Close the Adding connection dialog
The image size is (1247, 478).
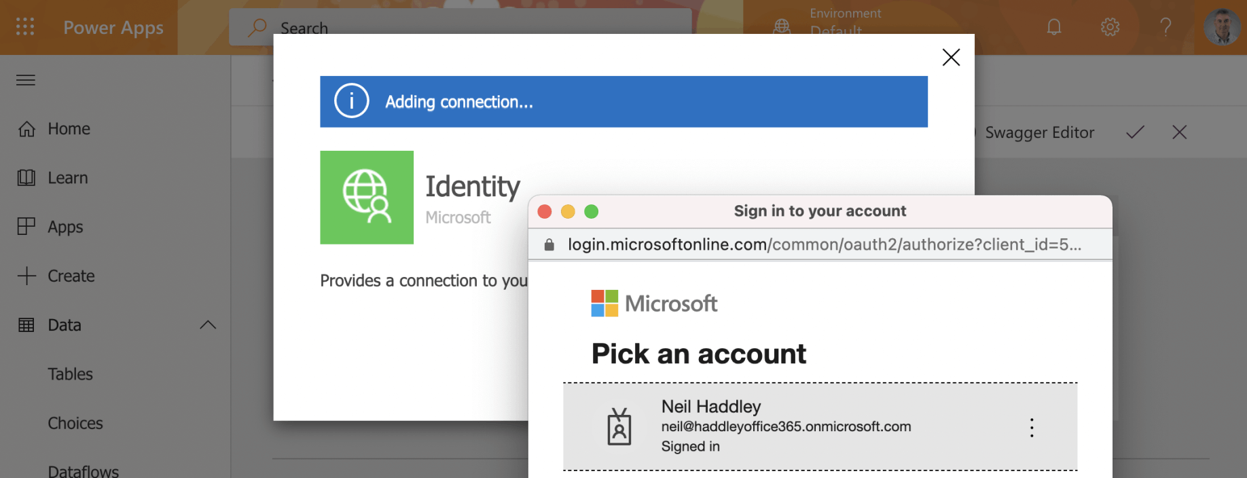click(951, 57)
